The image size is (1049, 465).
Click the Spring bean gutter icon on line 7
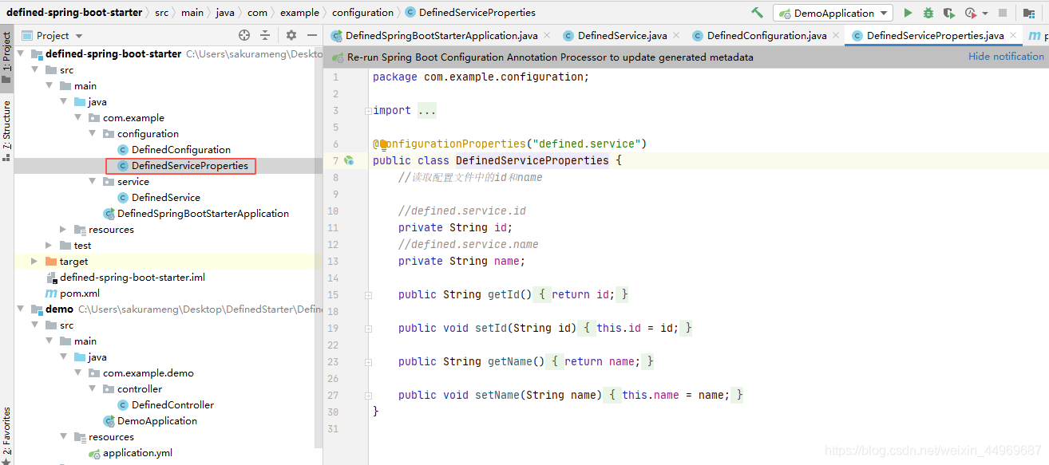[x=349, y=160]
